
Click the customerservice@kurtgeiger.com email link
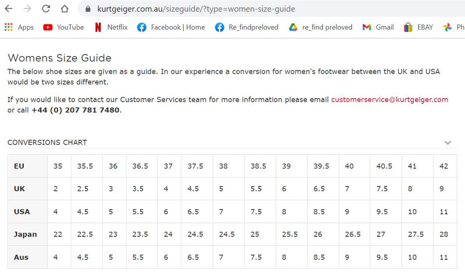coord(389,99)
